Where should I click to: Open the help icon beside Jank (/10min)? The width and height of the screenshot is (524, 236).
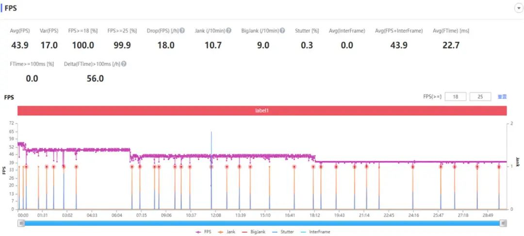point(229,31)
